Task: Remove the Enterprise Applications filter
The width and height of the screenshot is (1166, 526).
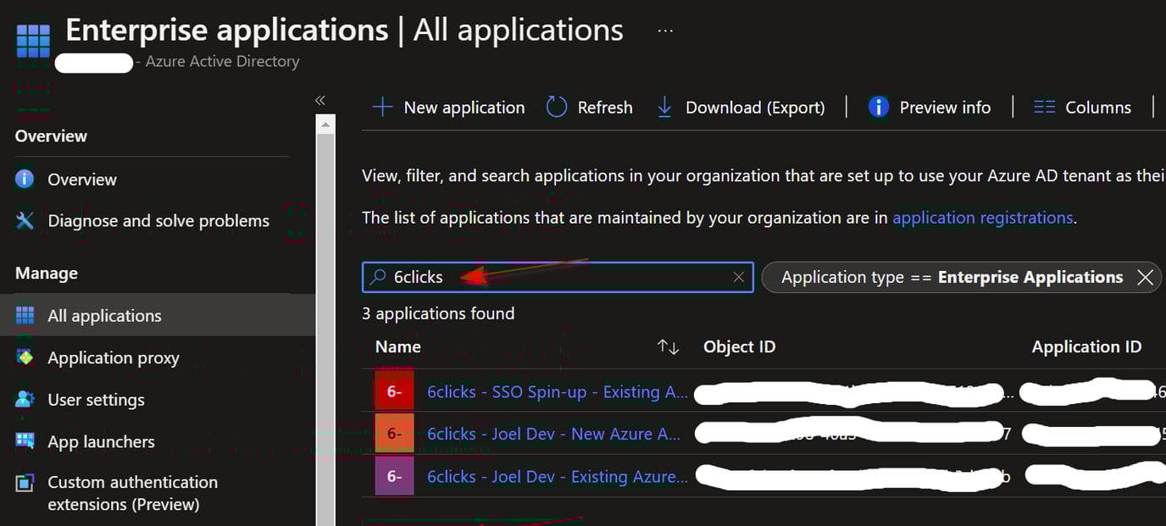Action: [x=1146, y=277]
